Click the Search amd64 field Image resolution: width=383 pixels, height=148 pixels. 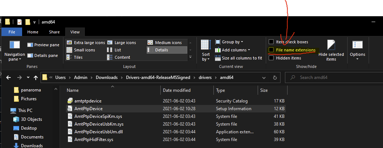pyautogui.click(x=334, y=77)
